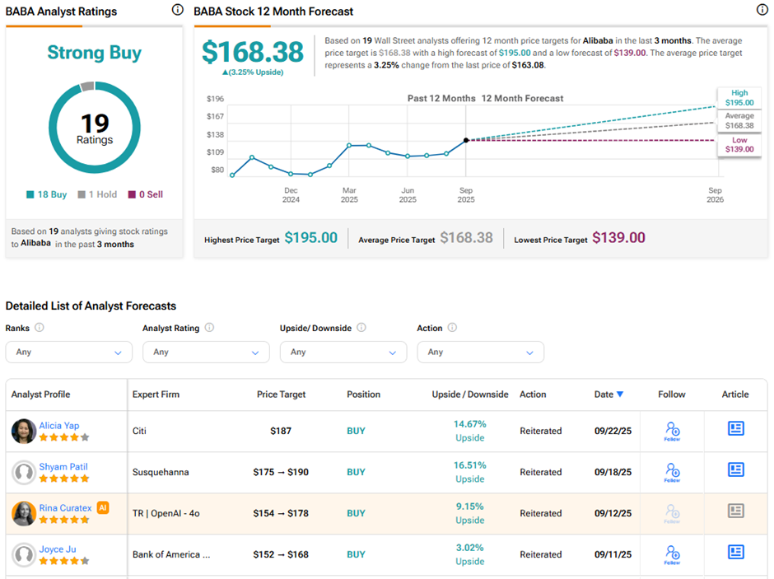The width and height of the screenshot is (774, 579).
Task: Click Alibaba link in ratings summary
Action: click(35, 243)
